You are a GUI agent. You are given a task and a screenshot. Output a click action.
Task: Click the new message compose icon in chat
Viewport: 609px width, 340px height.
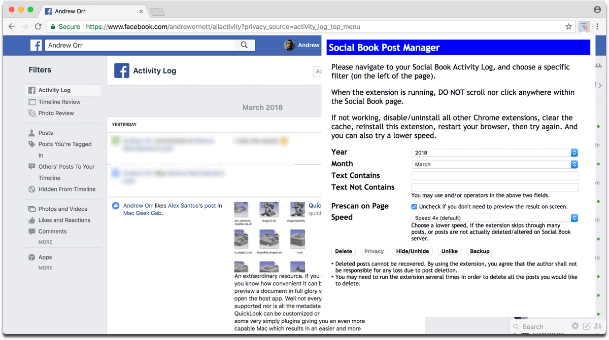(587, 326)
